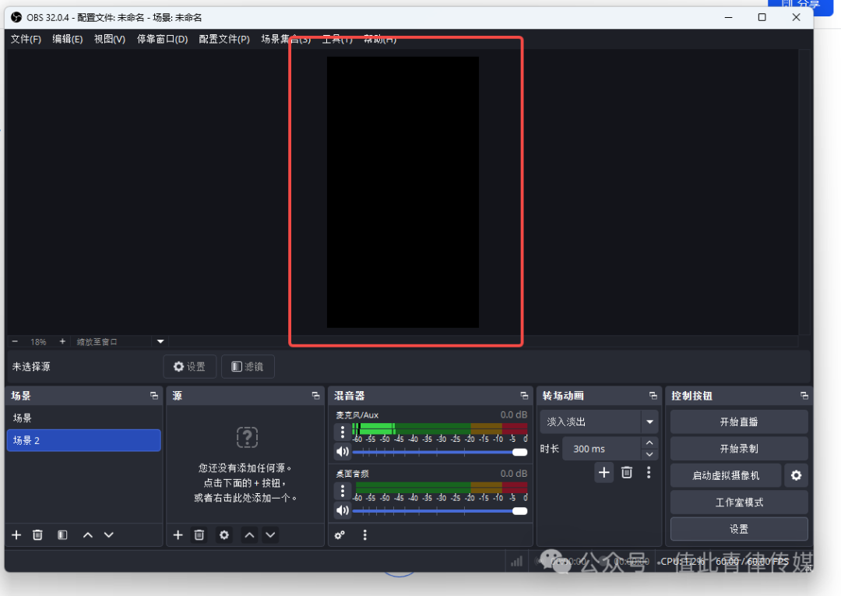Delete transition with 转场动画 trash icon
841x596 pixels.
(x=627, y=472)
